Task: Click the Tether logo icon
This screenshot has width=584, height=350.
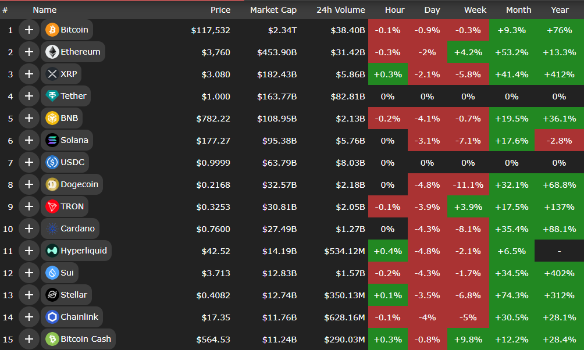Action: click(x=52, y=96)
